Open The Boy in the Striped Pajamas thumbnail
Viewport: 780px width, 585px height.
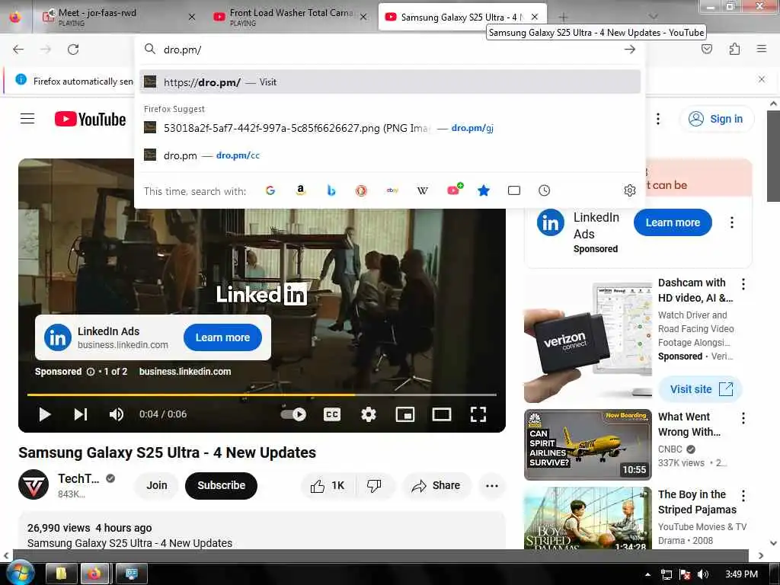click(588, 518)
